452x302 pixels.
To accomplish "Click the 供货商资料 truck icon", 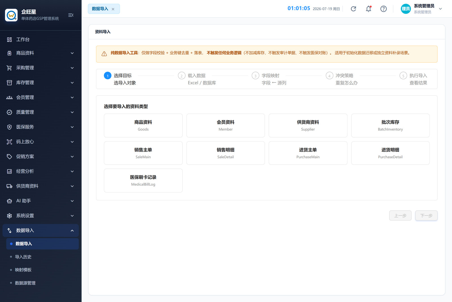I will click(x=9, y=186).
